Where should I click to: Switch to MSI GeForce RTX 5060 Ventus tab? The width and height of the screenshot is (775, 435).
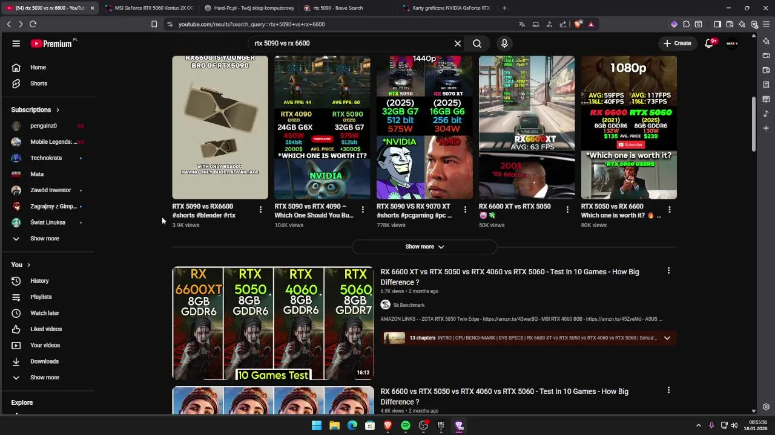pos(148,8)
